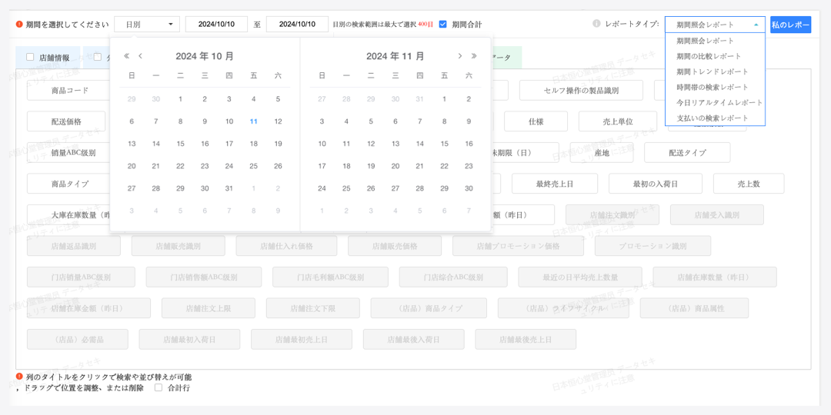This screenshot has height=415, width=831.
Task: Click info icon beside レポートタイプ
Action: pyautogui.click(x=596, y=24)
